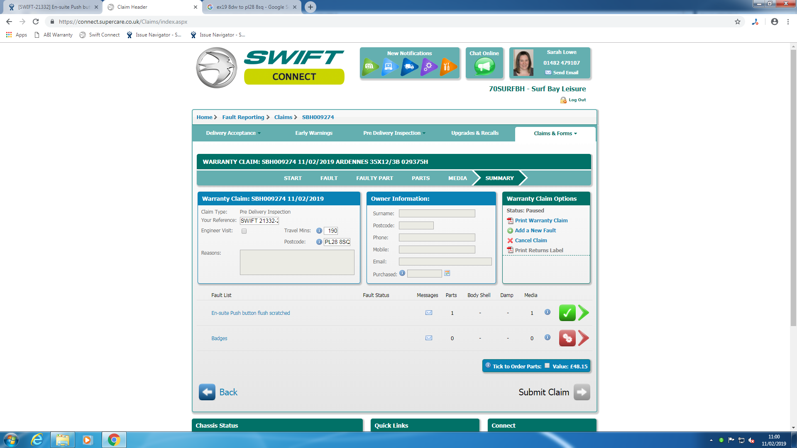Open Chat Online megaphone bubble
This screenshot has width=797, height=448.
tap(484, 66)
